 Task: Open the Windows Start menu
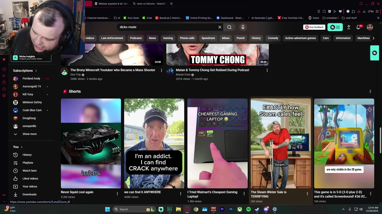click(x=107, y=209)
